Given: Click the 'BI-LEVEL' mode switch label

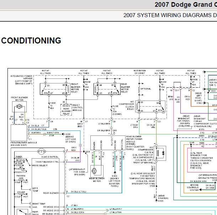Looking at the screenshot, I should pos(21,160).
